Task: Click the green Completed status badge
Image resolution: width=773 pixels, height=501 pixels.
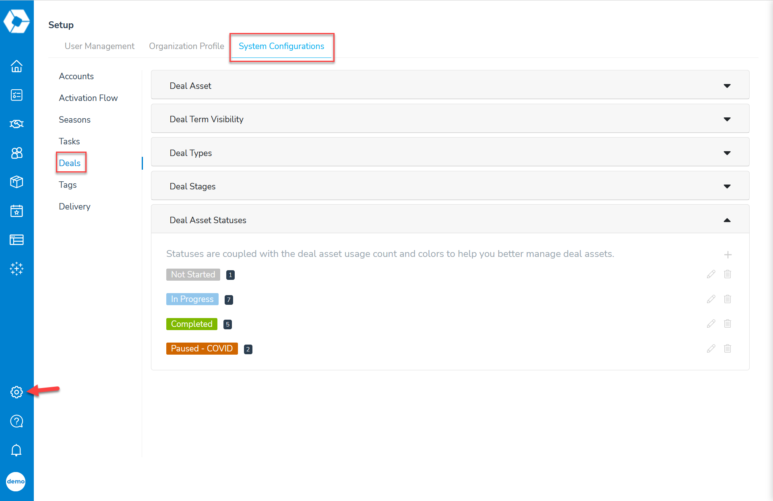Action: pyautogui.click(x=192, y=324)
